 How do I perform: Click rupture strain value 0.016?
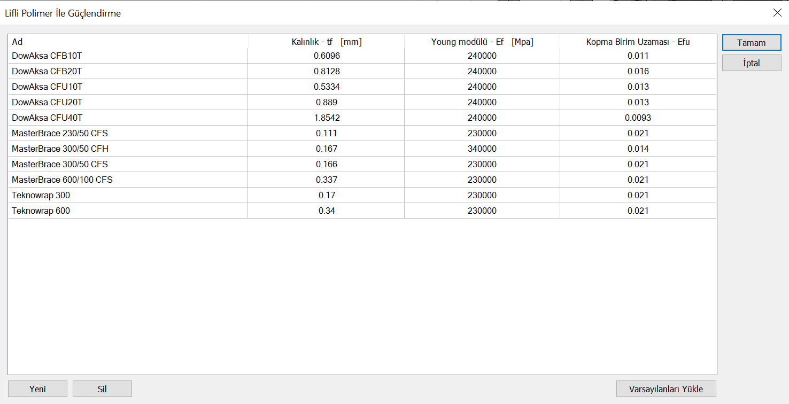tap(638, 71)
